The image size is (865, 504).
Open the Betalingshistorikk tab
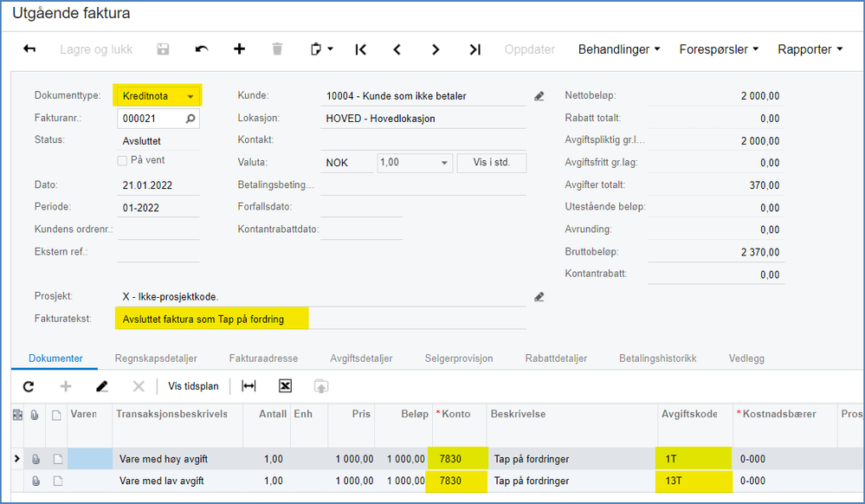pyautogui.click(x=657, y=359)
